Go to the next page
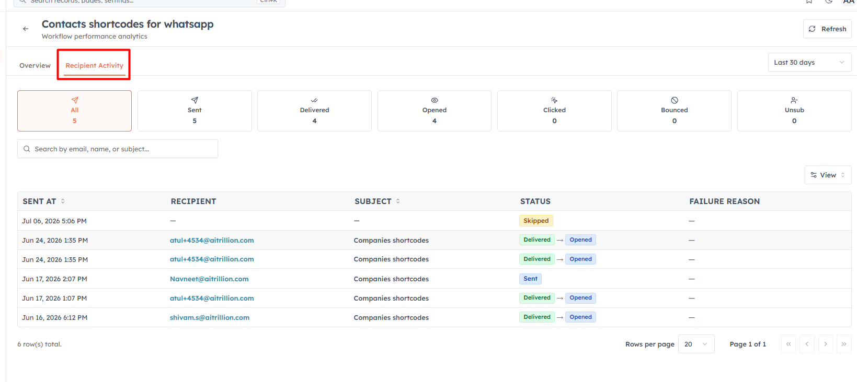Viewport: 857px width, 382px height. [826, 344]
